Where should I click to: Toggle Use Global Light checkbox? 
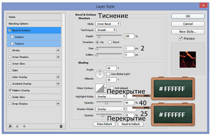pos(108,74)
